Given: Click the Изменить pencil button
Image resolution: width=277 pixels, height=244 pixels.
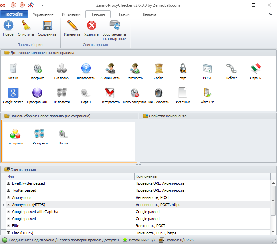Looking at the screenshot, I should pos(72,26).
